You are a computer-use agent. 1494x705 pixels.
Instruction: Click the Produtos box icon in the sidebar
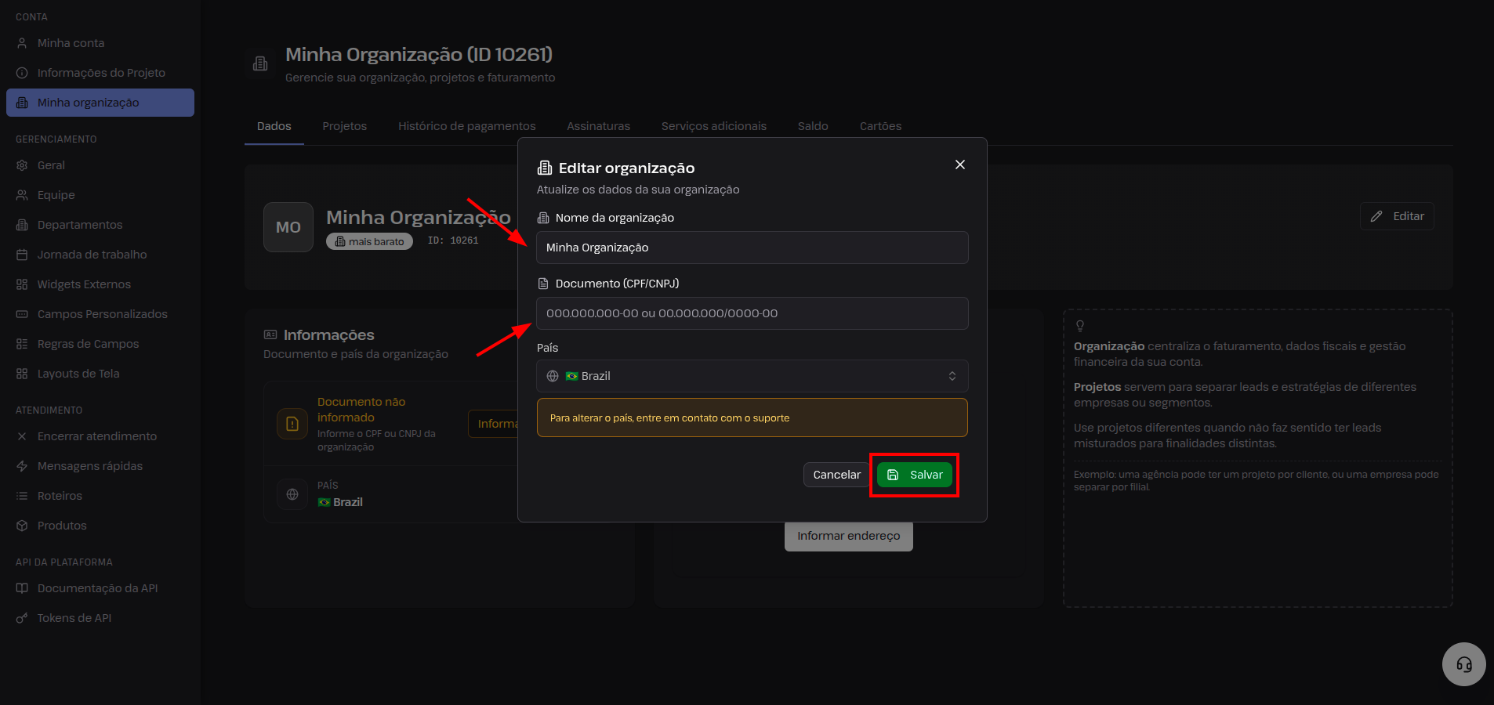pyautogui.click(x=22, y=526)
